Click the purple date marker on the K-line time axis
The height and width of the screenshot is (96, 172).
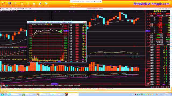point(55,84)
